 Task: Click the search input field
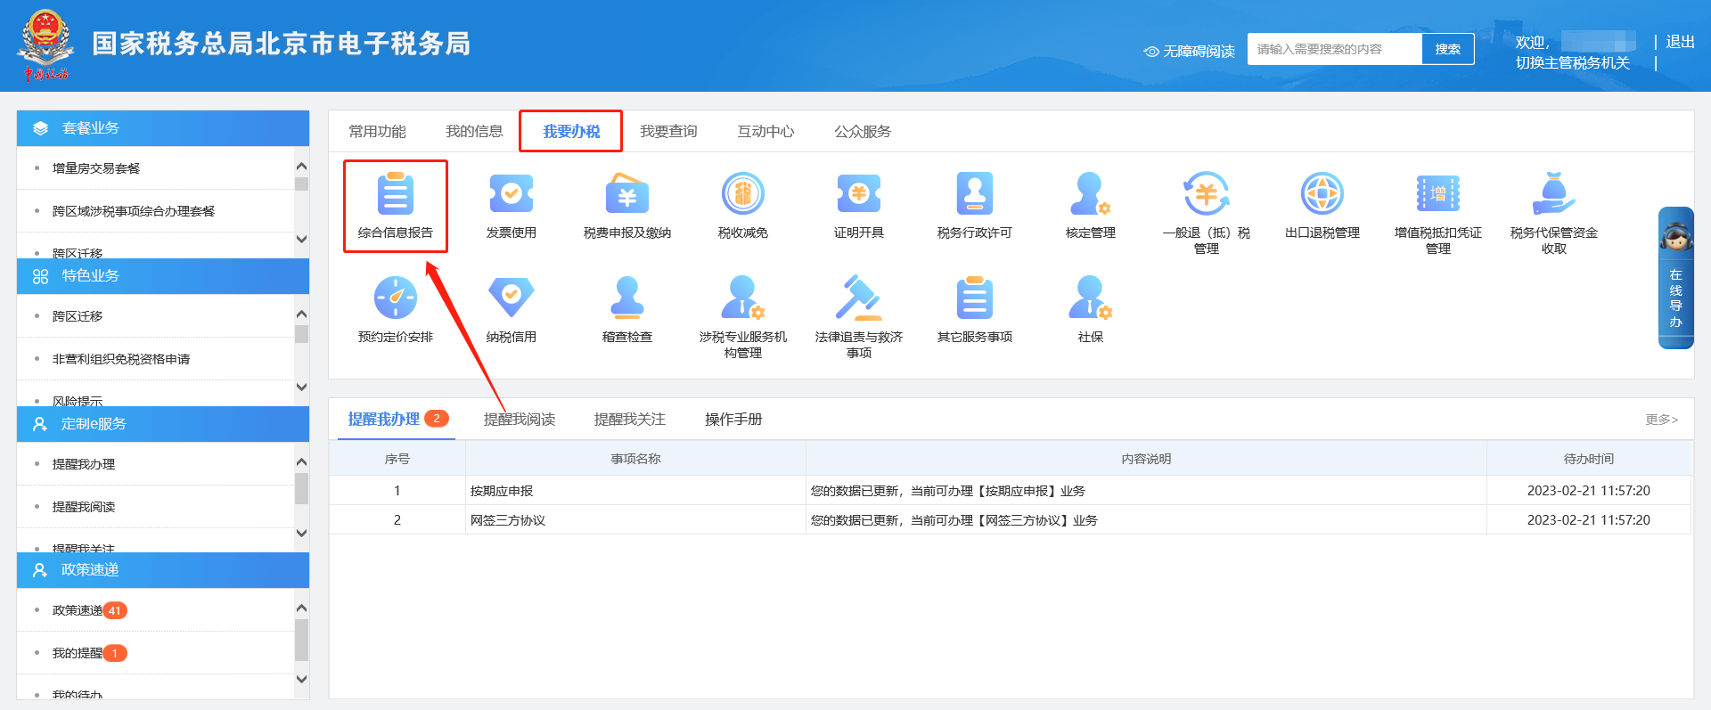pyautogui.click(x=1334, y=50)
